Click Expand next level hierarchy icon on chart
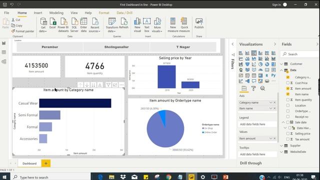 pos(100,85)
